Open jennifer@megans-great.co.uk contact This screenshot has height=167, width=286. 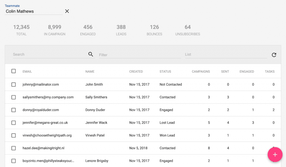click(45, 123)
